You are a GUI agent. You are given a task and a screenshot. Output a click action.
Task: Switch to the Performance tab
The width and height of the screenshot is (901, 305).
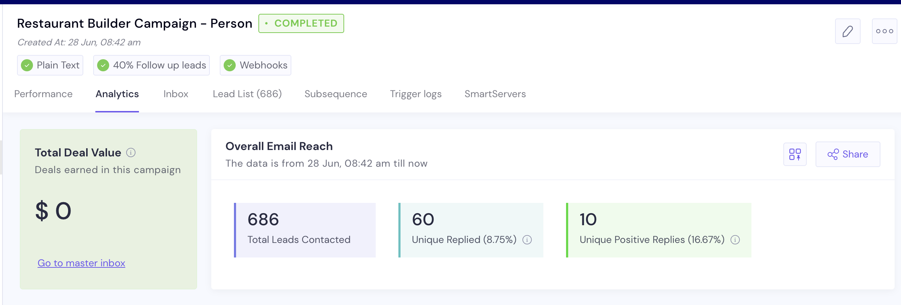coord(43,94)
